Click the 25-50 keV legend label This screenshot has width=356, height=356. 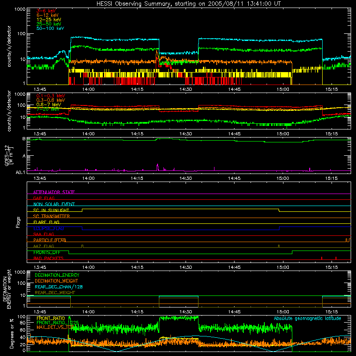pos(49,24)
